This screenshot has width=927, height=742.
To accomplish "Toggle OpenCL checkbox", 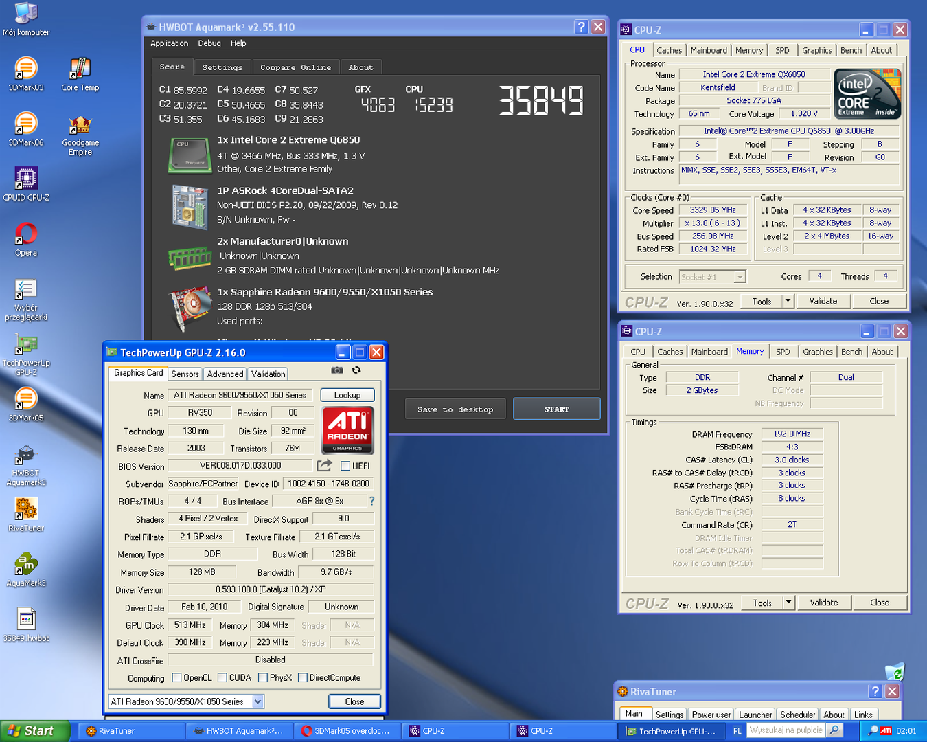I will click(176, 677).
